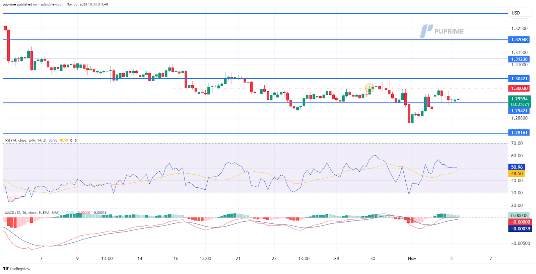The image size is (536, 274).
Task: Click the red 1.30030 price label
Action: click(x=519, y=88)
